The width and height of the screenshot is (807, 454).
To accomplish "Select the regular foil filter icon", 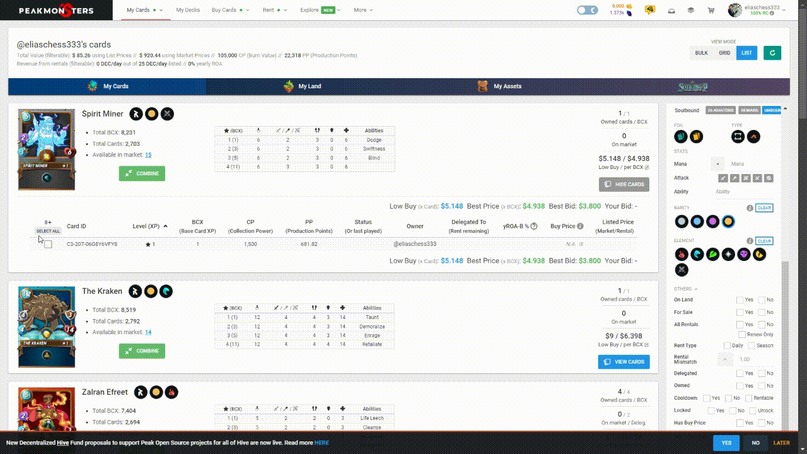I will [681, 136].
